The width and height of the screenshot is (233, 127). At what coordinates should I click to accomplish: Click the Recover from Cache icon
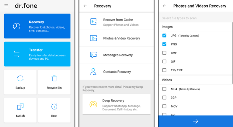click(93, 22)
